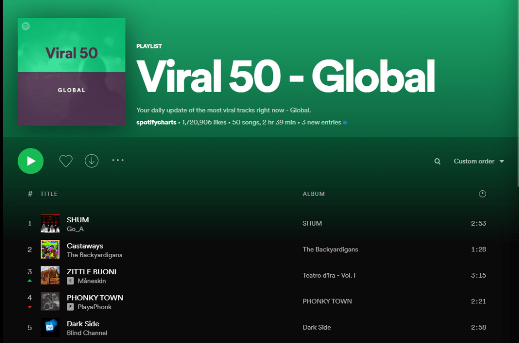Like playlist with heart icon

(x=66, y=161)
